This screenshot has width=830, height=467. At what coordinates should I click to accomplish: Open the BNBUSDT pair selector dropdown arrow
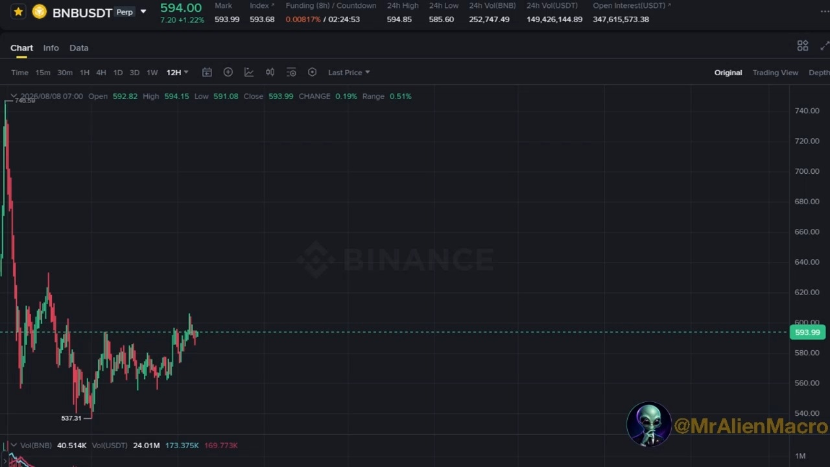tap(143, 12)
